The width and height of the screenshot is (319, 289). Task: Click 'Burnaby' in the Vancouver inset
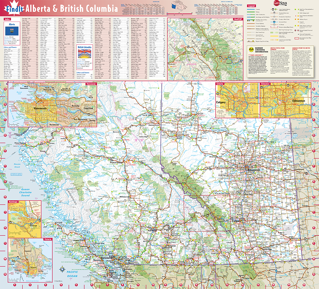click(76, 106)
